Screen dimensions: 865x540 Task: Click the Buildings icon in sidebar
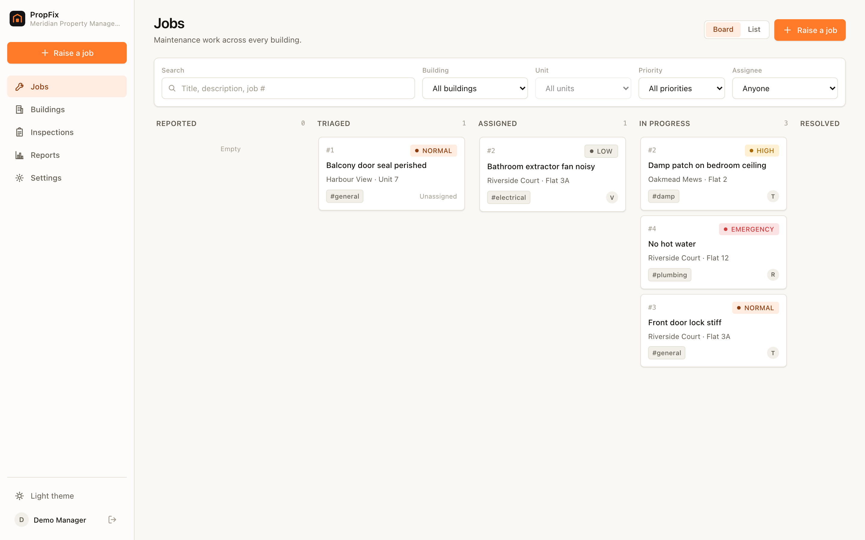[x=20, y=109]
